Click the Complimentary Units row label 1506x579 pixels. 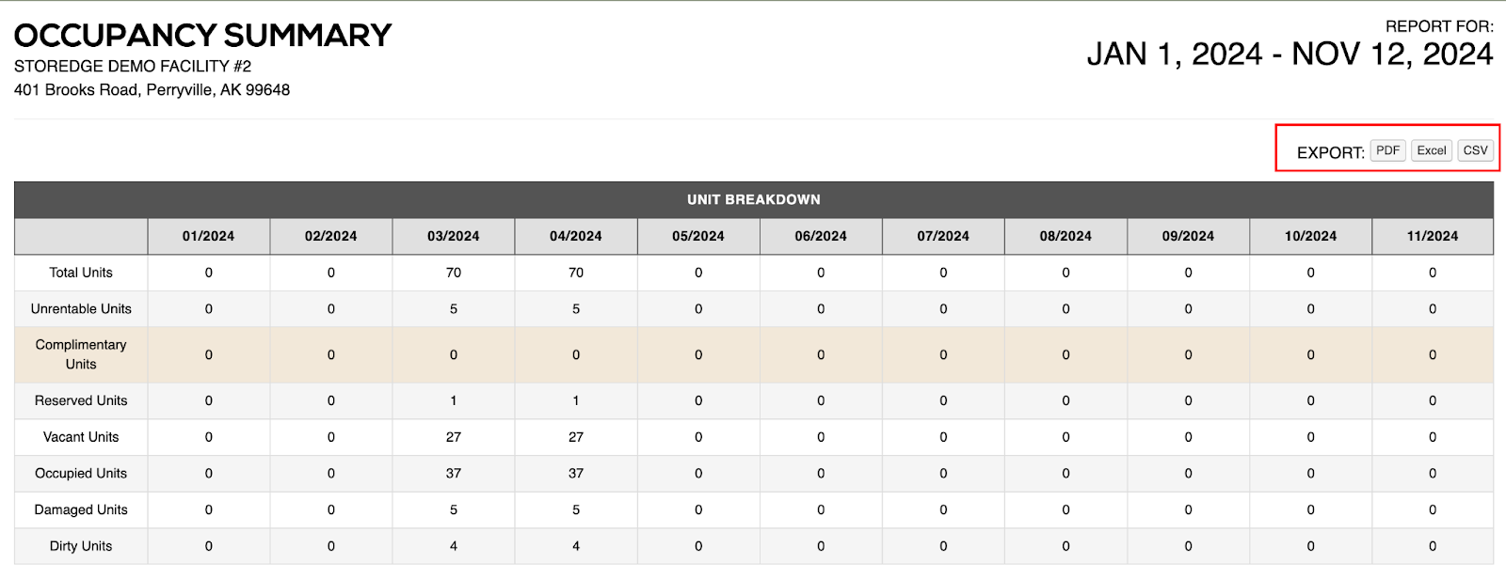[x=81, y=354]
